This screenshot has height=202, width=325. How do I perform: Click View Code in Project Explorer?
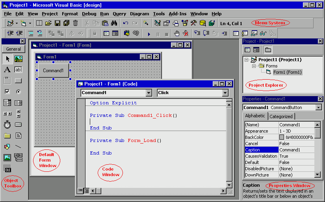pyautogui.click(x=247, y=50)
